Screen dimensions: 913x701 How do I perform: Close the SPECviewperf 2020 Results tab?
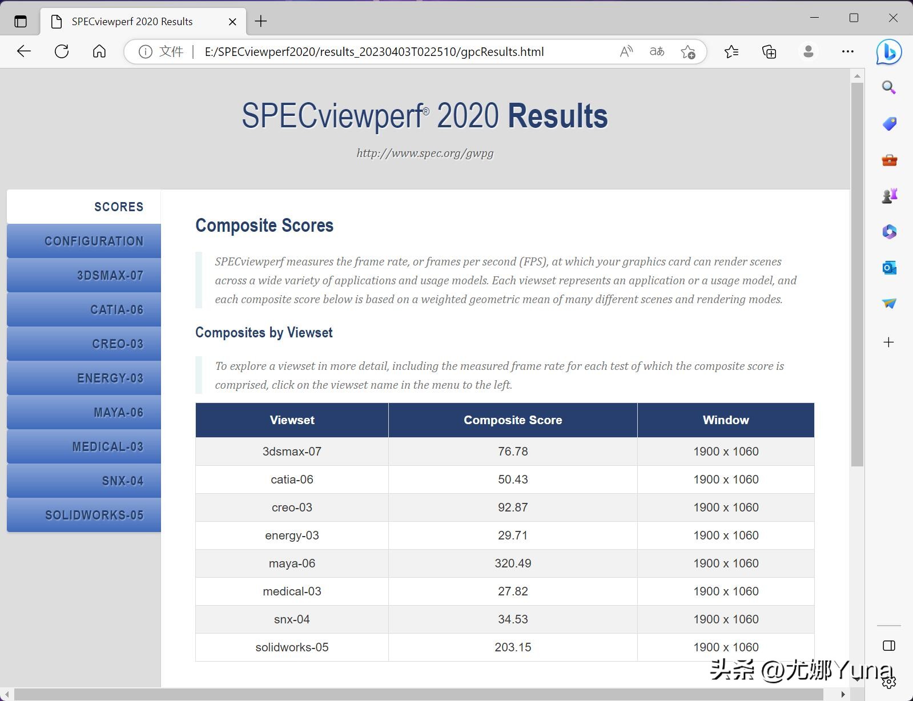coord(232,22)
